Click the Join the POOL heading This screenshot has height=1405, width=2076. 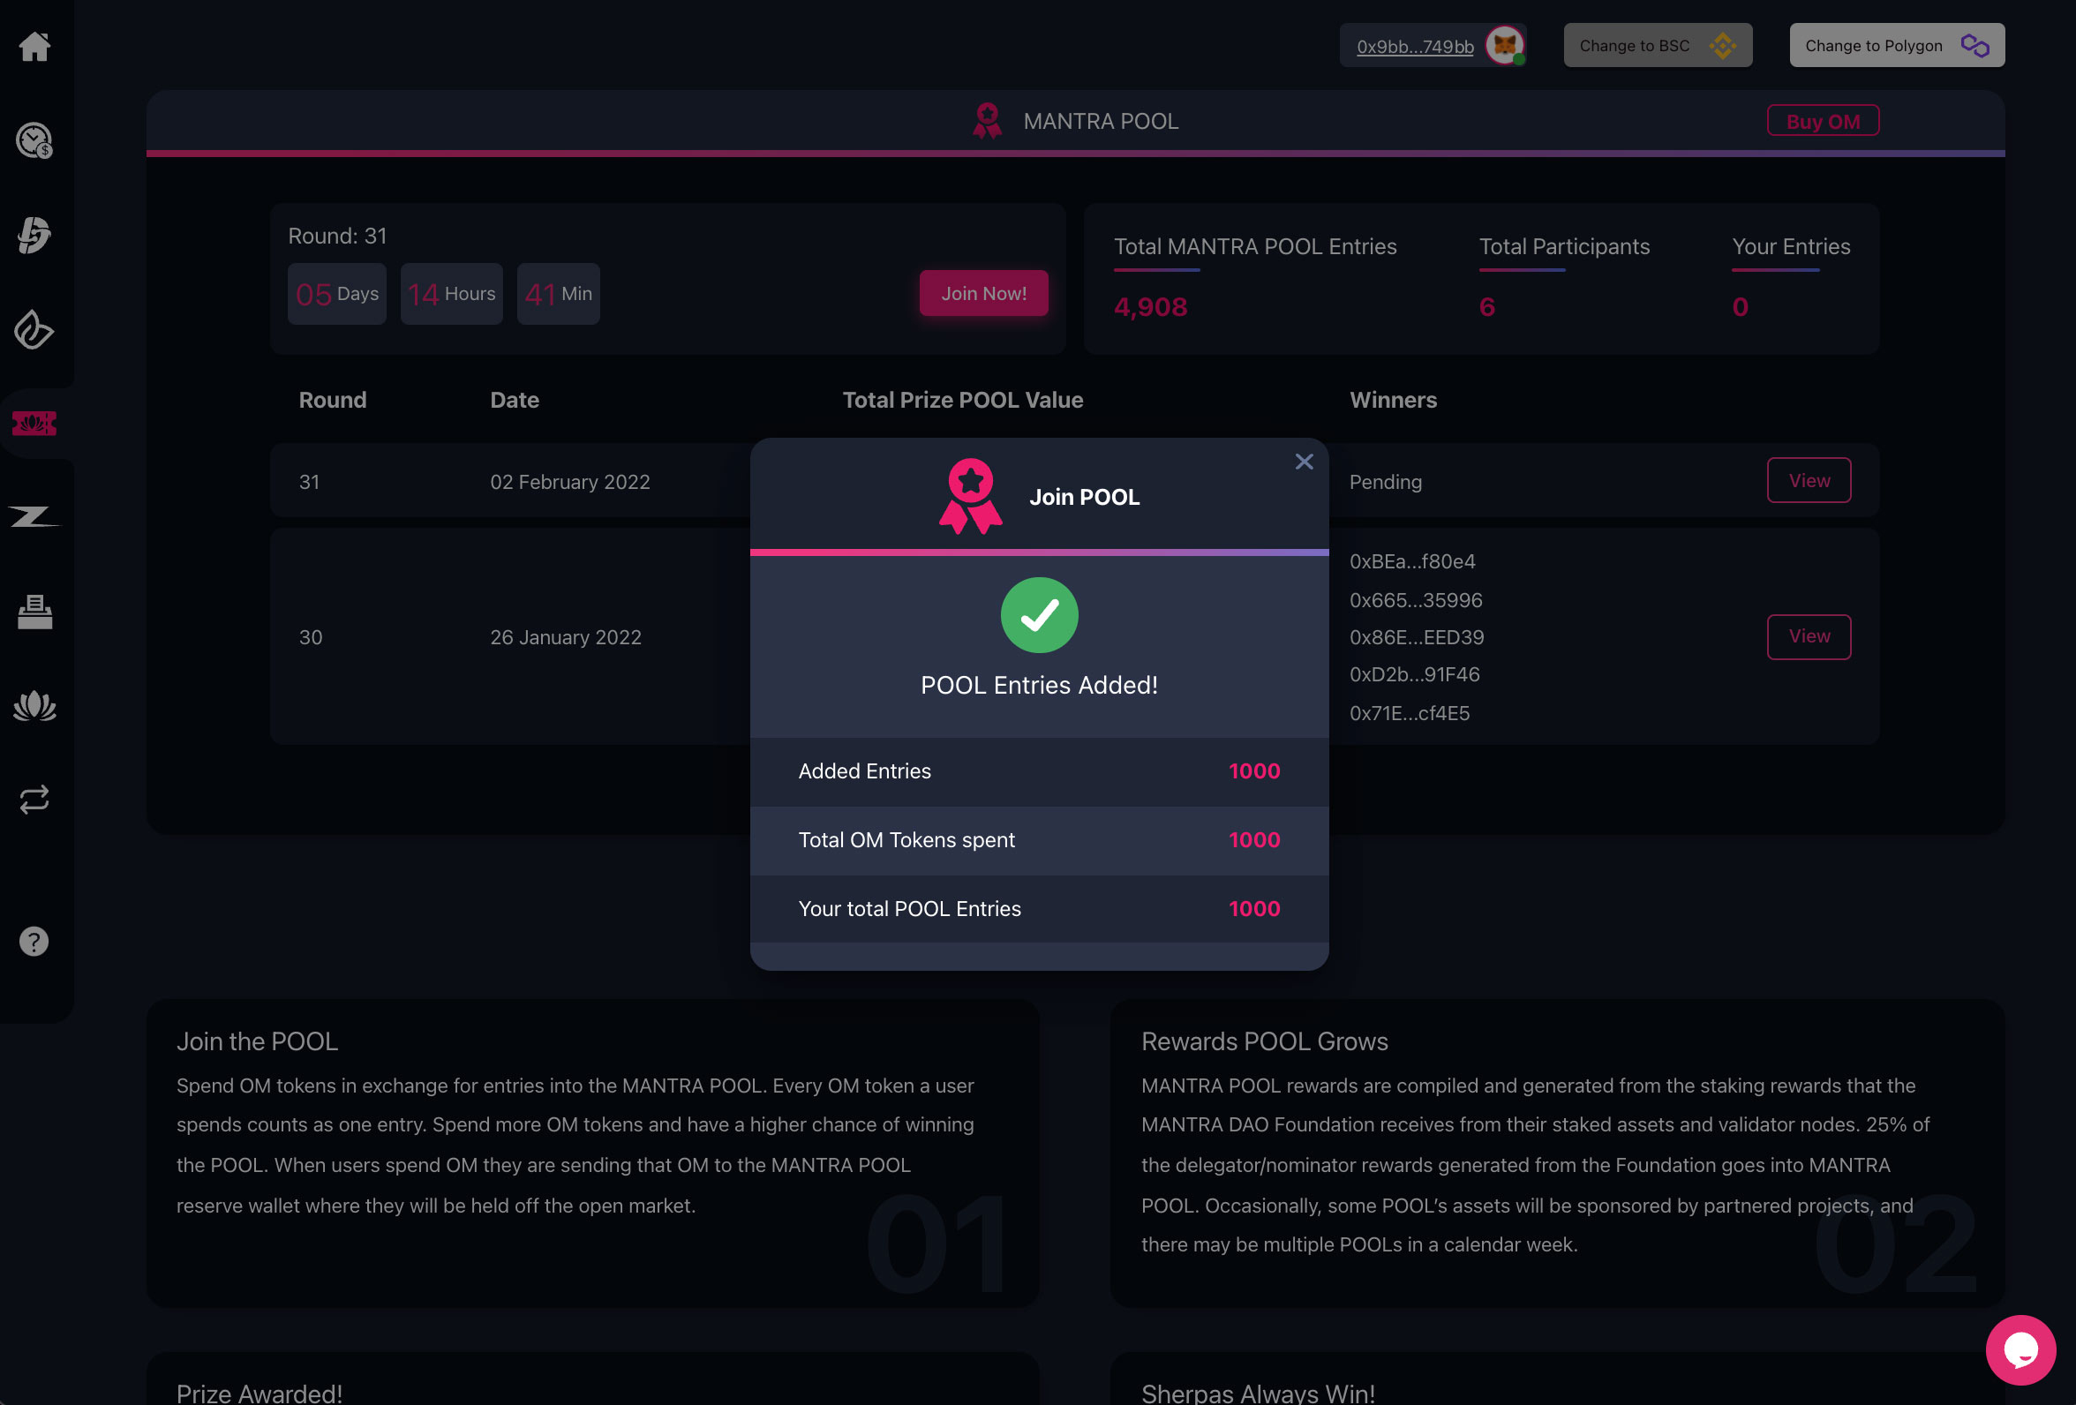[257, 1041]
